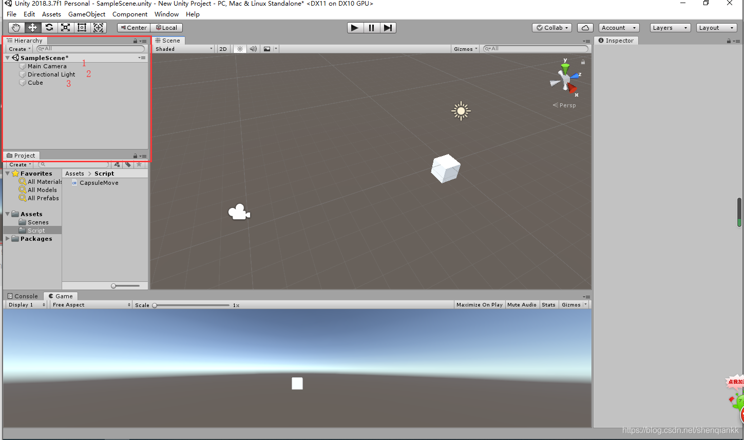
Task: Lock the scene gizmo rotation
Action: pos(583,62)
